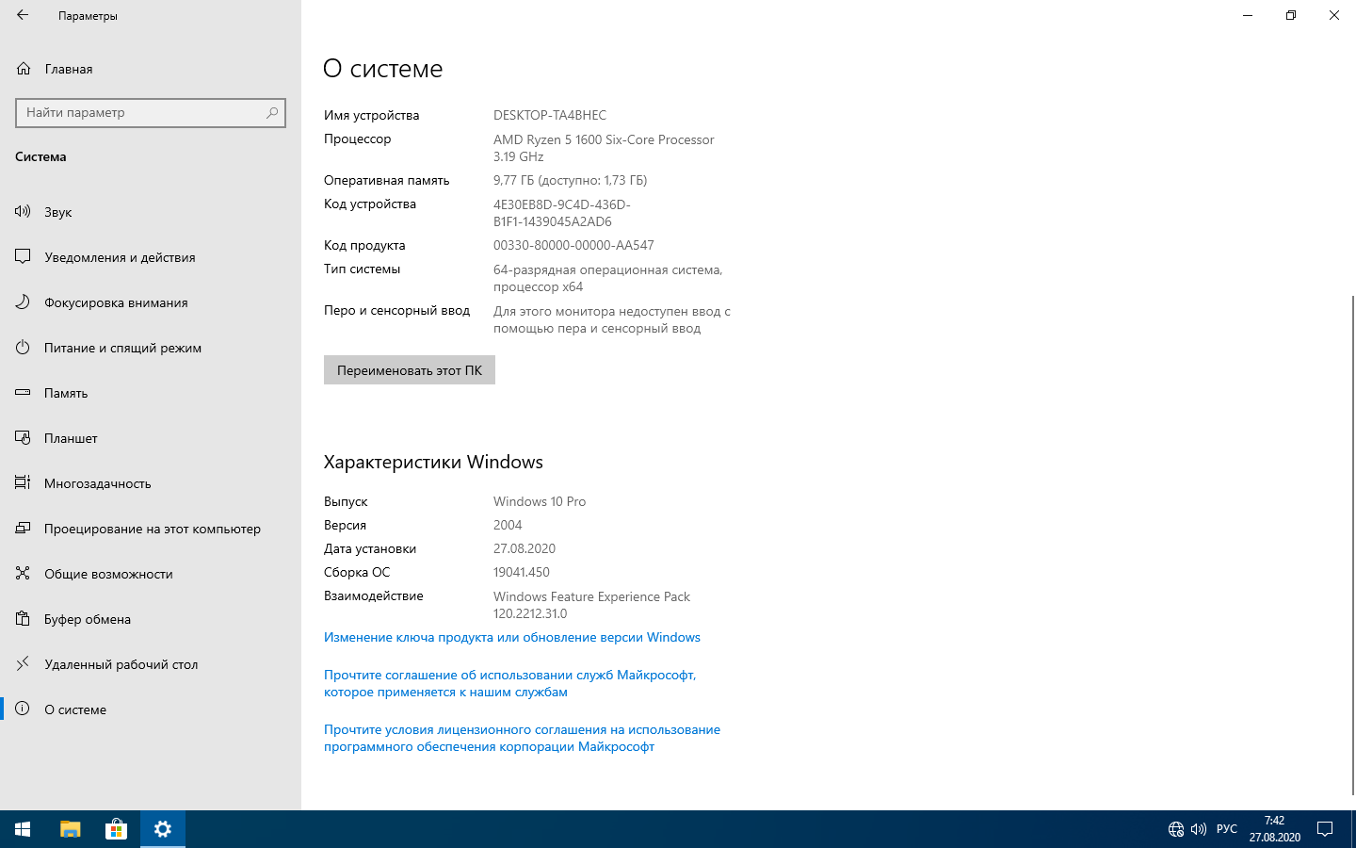The width and height of the screenshot is (1356, 848).
Task: Focus the Найти параметр search field
Action: (x=151, y=112)
